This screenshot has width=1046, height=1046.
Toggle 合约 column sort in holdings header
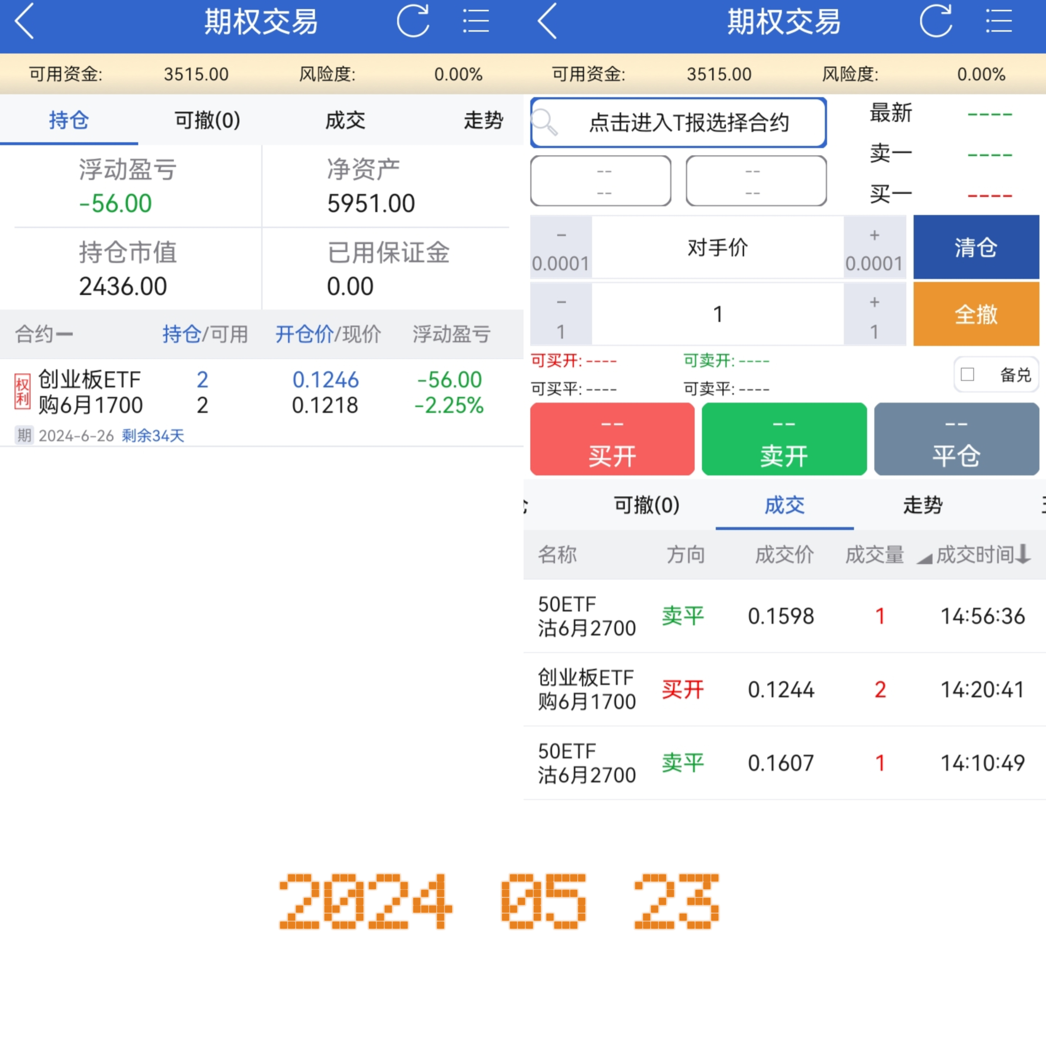click(x=43, y=334)
